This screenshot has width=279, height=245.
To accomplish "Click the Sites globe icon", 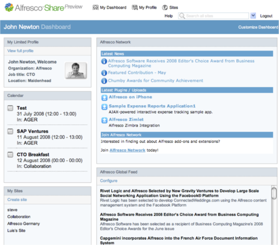I will pos(165,8).
